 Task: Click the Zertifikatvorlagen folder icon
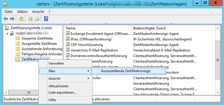pyautogui.click(x=18, y=59)
